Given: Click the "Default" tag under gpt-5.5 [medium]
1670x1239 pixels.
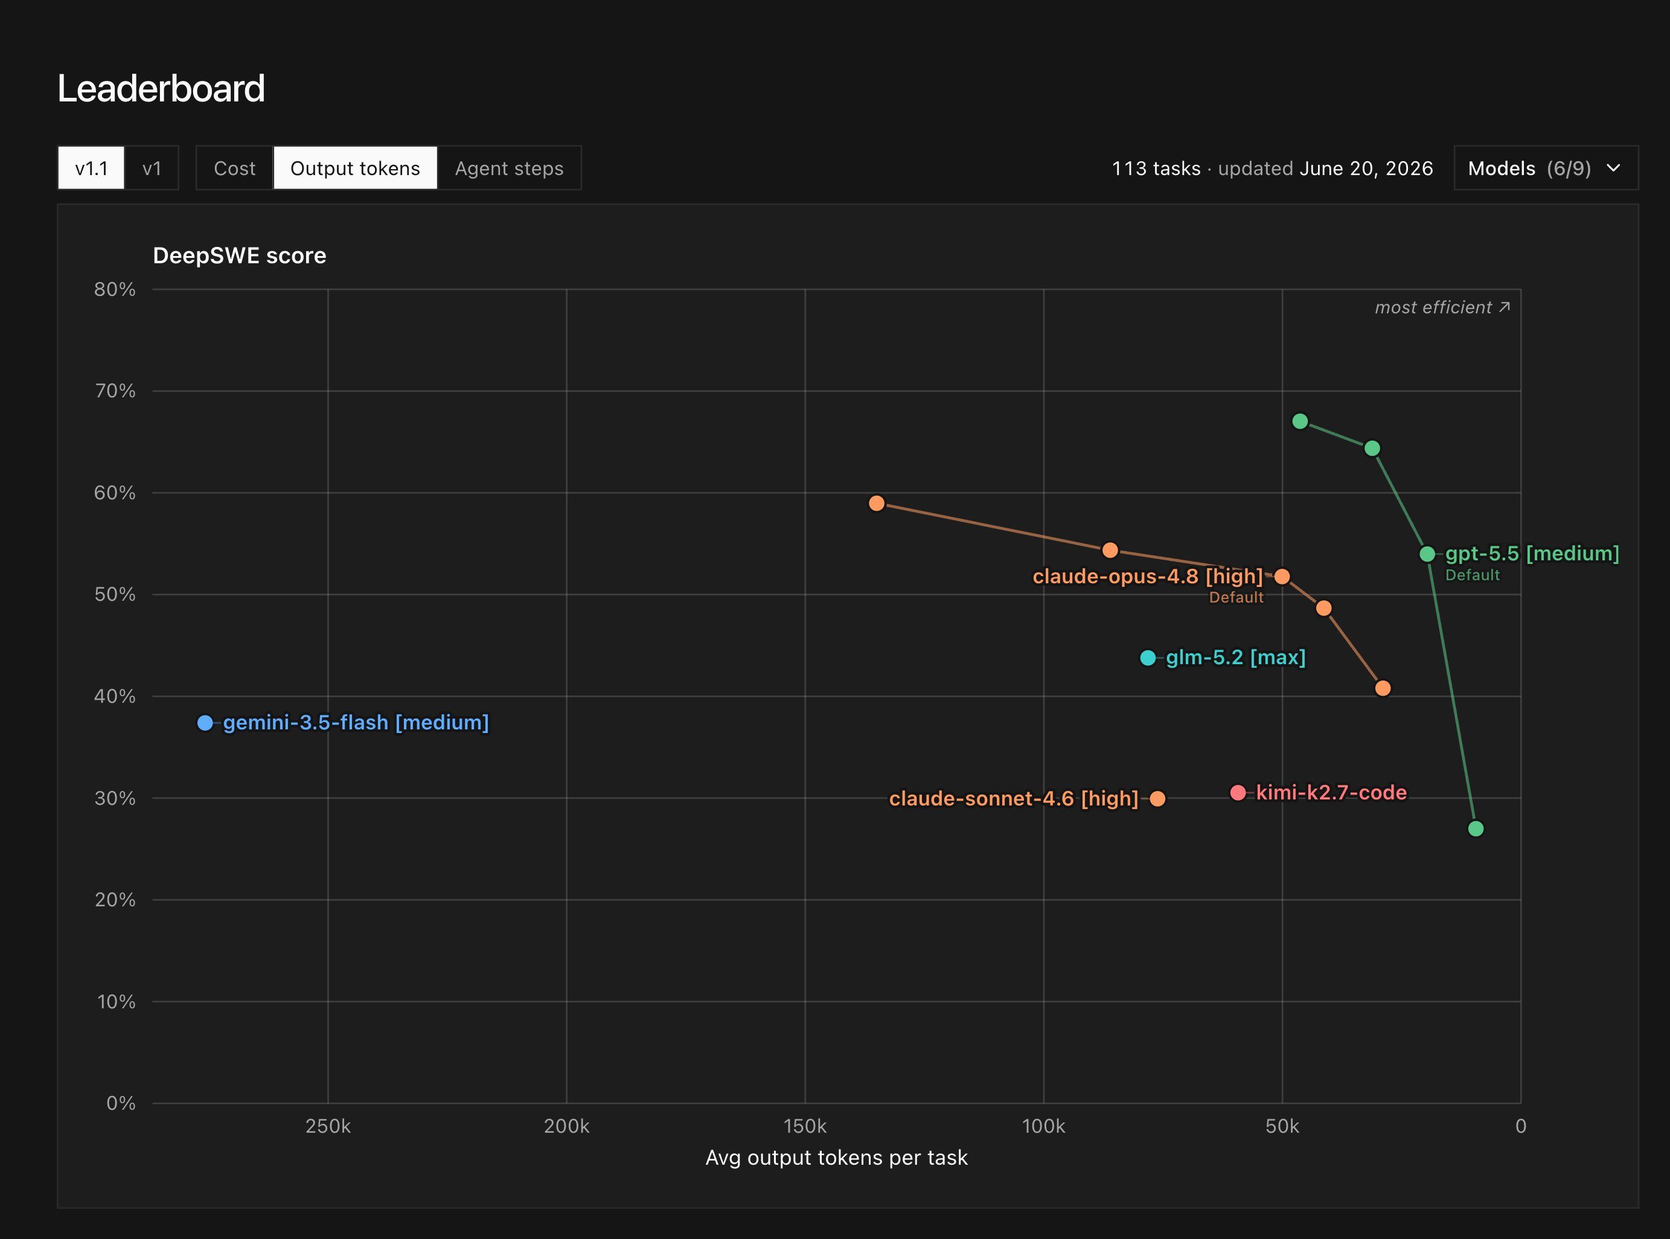Looking at the screenshot, I should click(1473, 575).
